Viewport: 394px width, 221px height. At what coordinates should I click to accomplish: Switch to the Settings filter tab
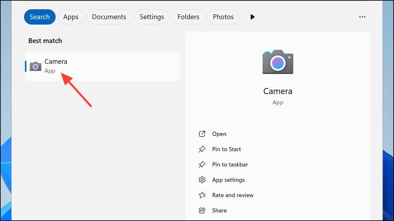[x=152, y=17]
